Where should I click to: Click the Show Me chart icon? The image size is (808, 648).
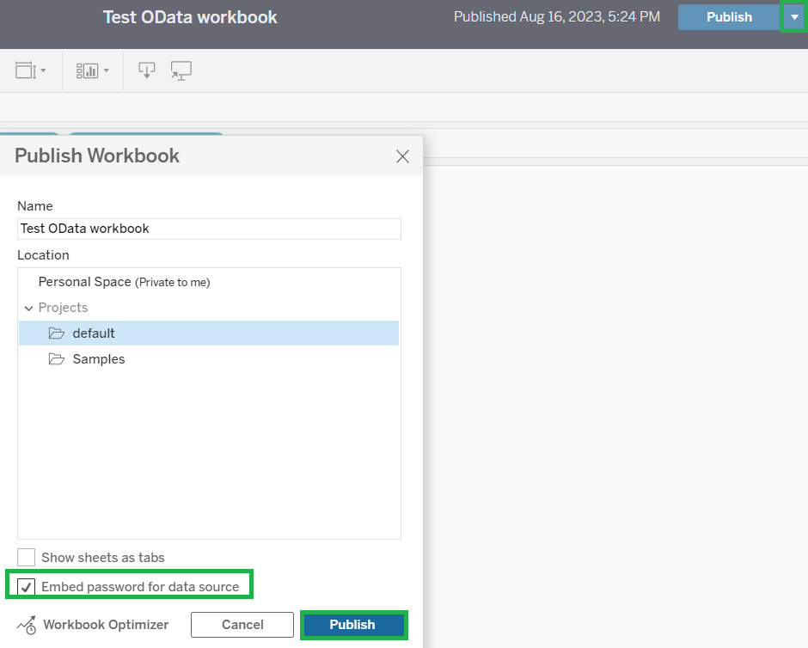(87, 70)
